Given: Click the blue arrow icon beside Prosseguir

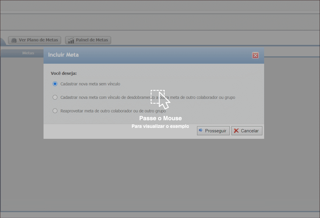Looking at the screenshot, I should click(201, 130).
